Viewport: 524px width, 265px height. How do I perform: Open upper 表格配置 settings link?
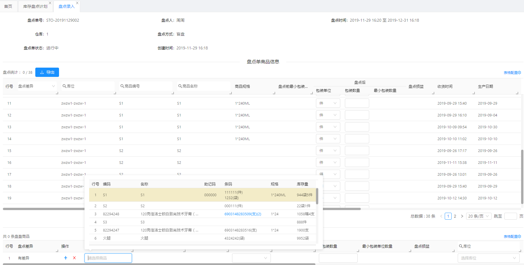tap(512, 73)
